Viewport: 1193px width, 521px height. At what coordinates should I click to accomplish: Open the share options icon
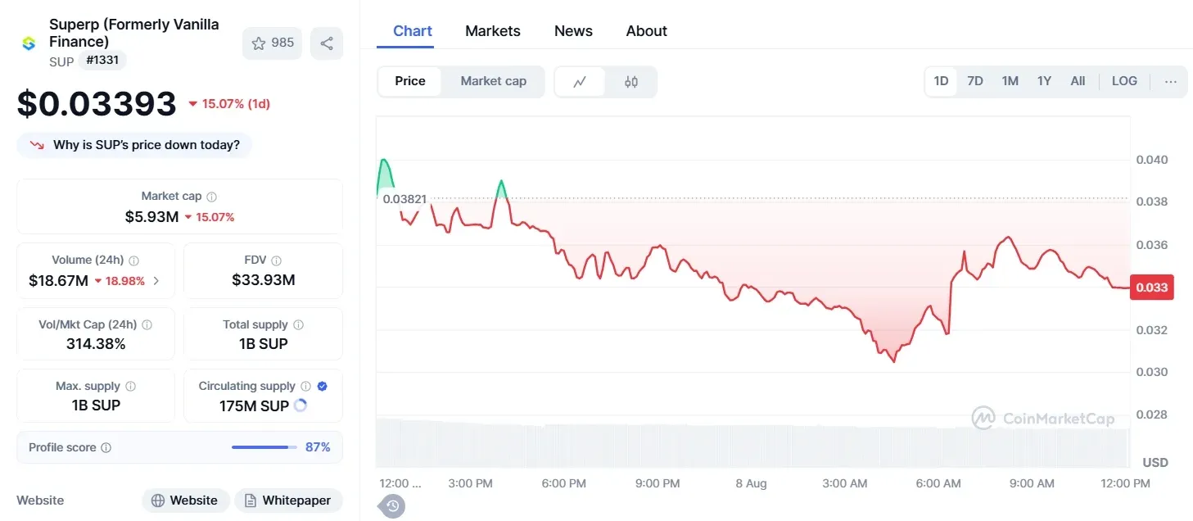326,43
